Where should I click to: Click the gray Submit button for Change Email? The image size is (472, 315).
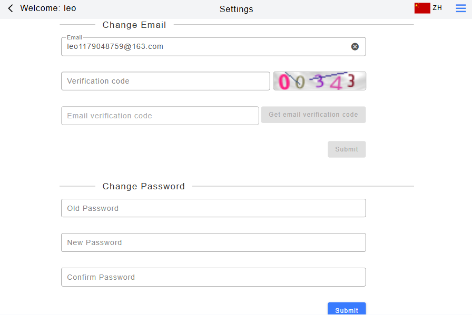(x=347, y=149)
